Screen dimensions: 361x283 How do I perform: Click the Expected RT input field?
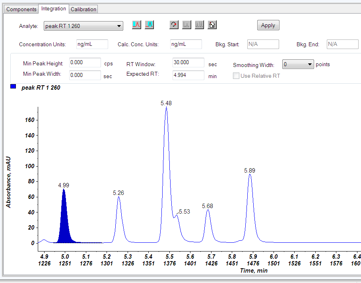tap(188, 75)
